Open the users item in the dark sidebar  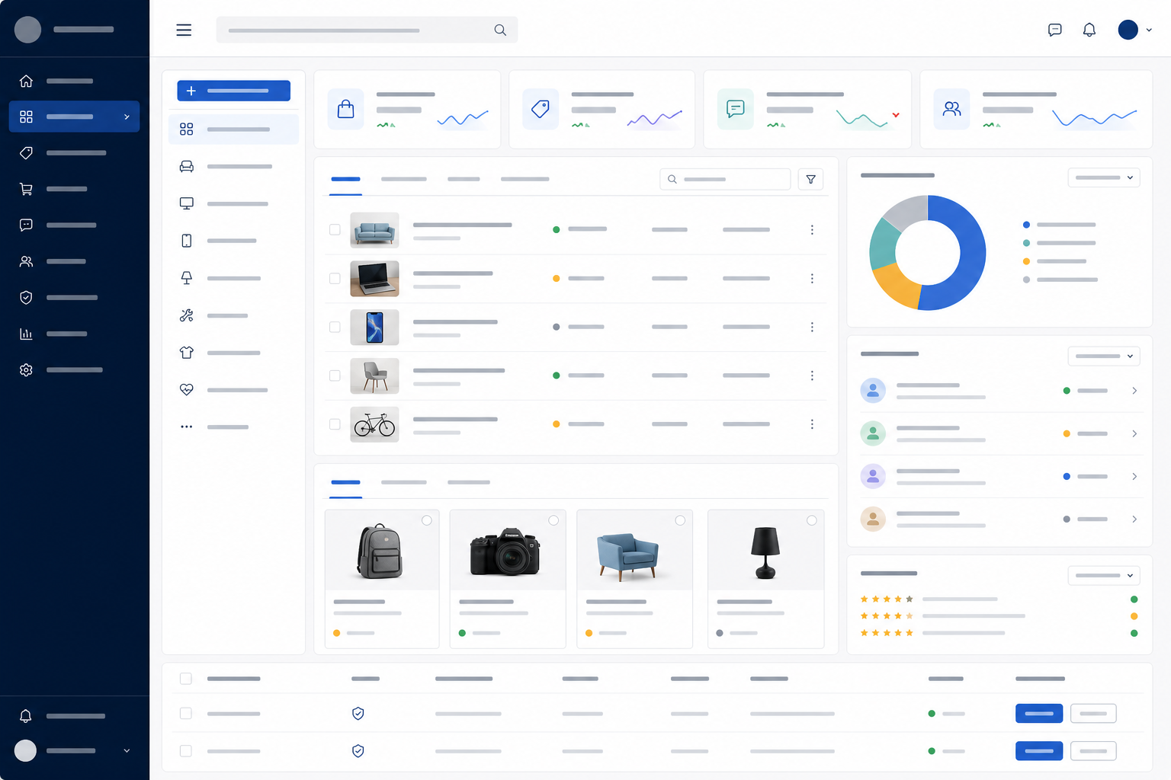tap(26, 261)
